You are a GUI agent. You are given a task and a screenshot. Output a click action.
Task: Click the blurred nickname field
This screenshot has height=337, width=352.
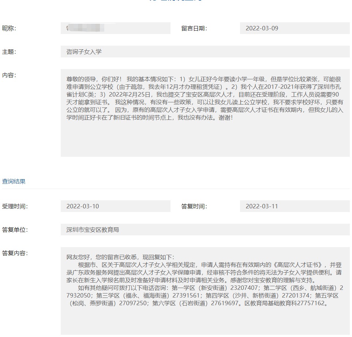pos(115,28)
